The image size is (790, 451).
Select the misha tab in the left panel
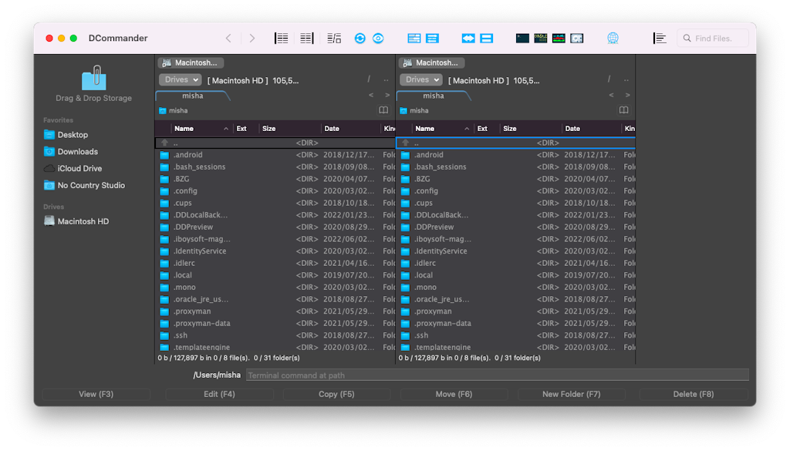point(193,95)
